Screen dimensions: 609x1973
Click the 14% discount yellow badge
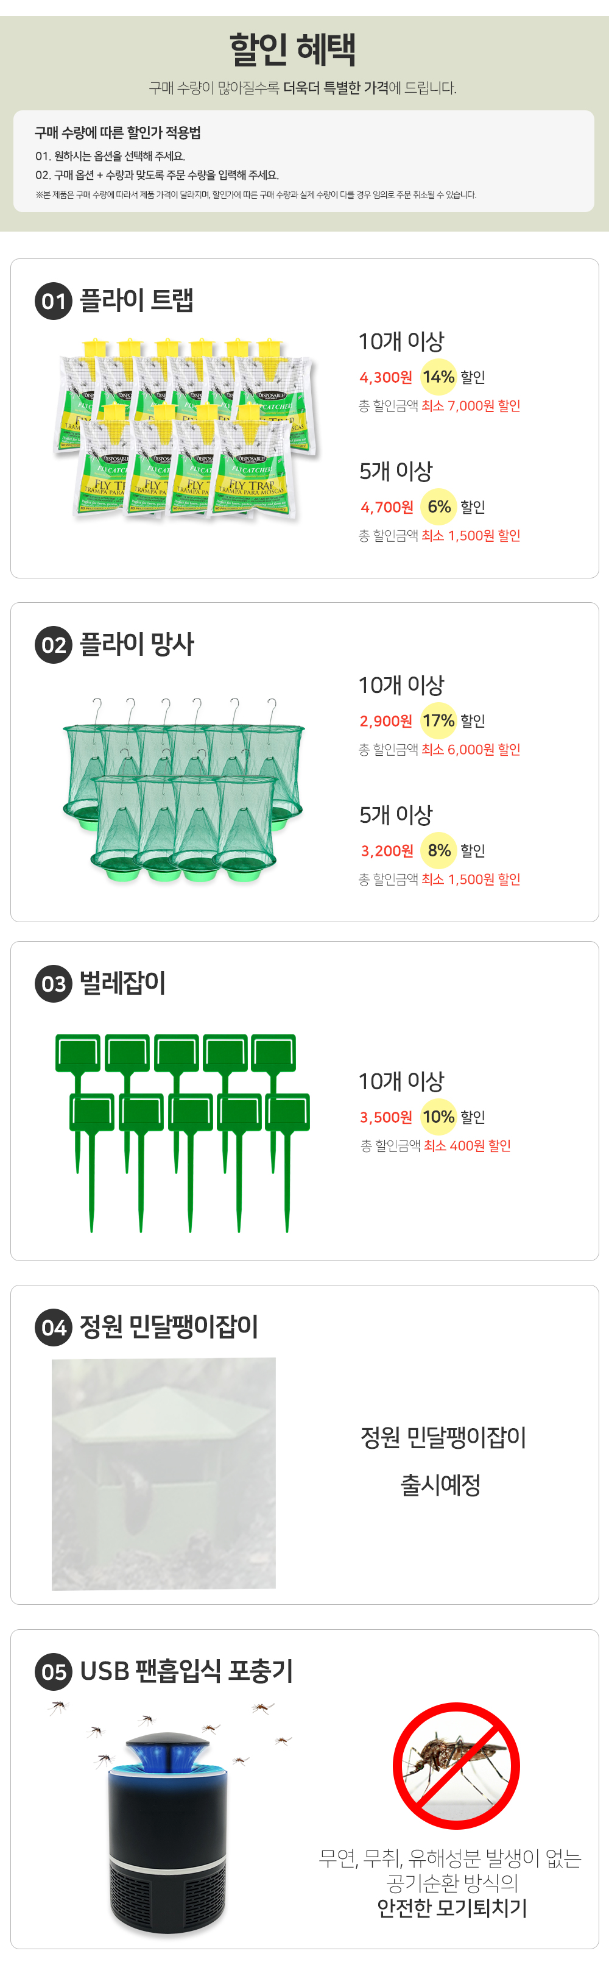438,377
